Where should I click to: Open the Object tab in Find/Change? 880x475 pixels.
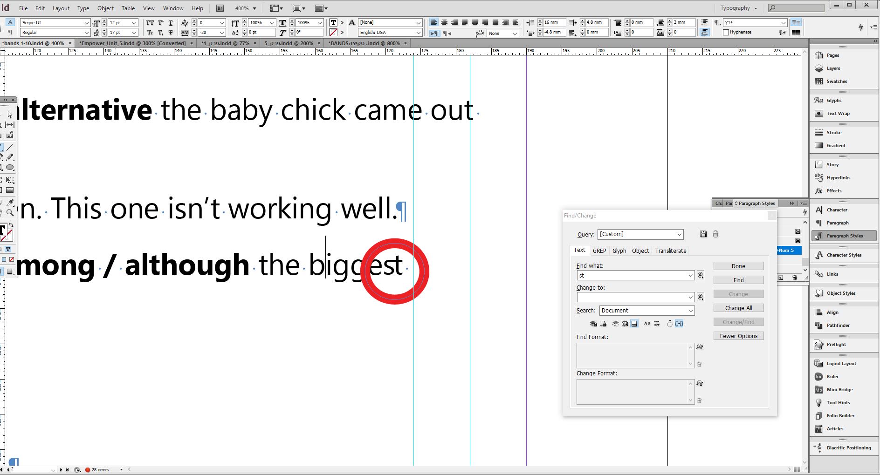click(640, 251)
